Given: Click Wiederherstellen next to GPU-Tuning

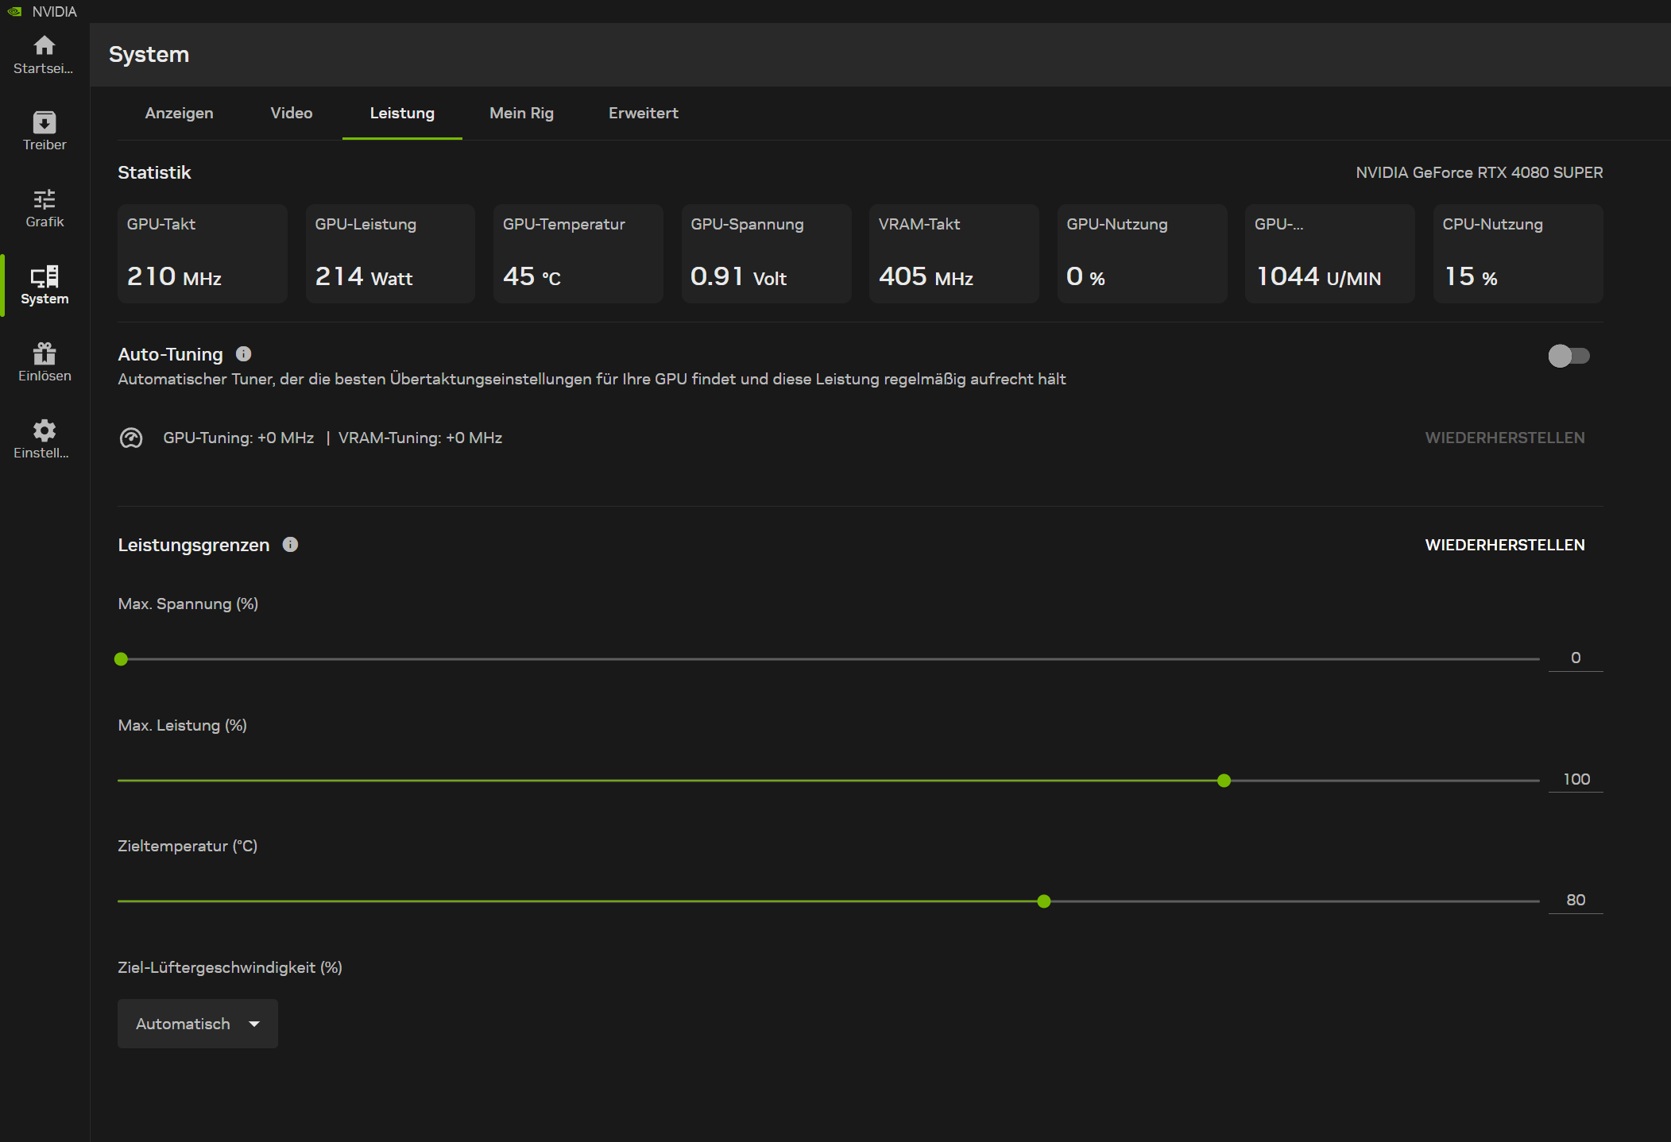Looking at the screenshot, I should click(1504, 438).
